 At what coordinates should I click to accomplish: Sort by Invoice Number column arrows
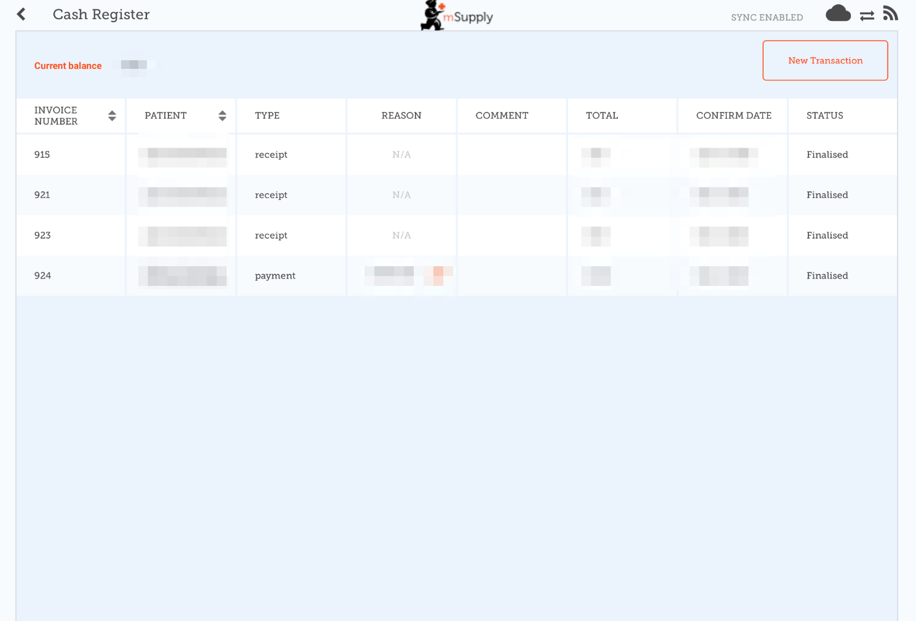point(112,116)
